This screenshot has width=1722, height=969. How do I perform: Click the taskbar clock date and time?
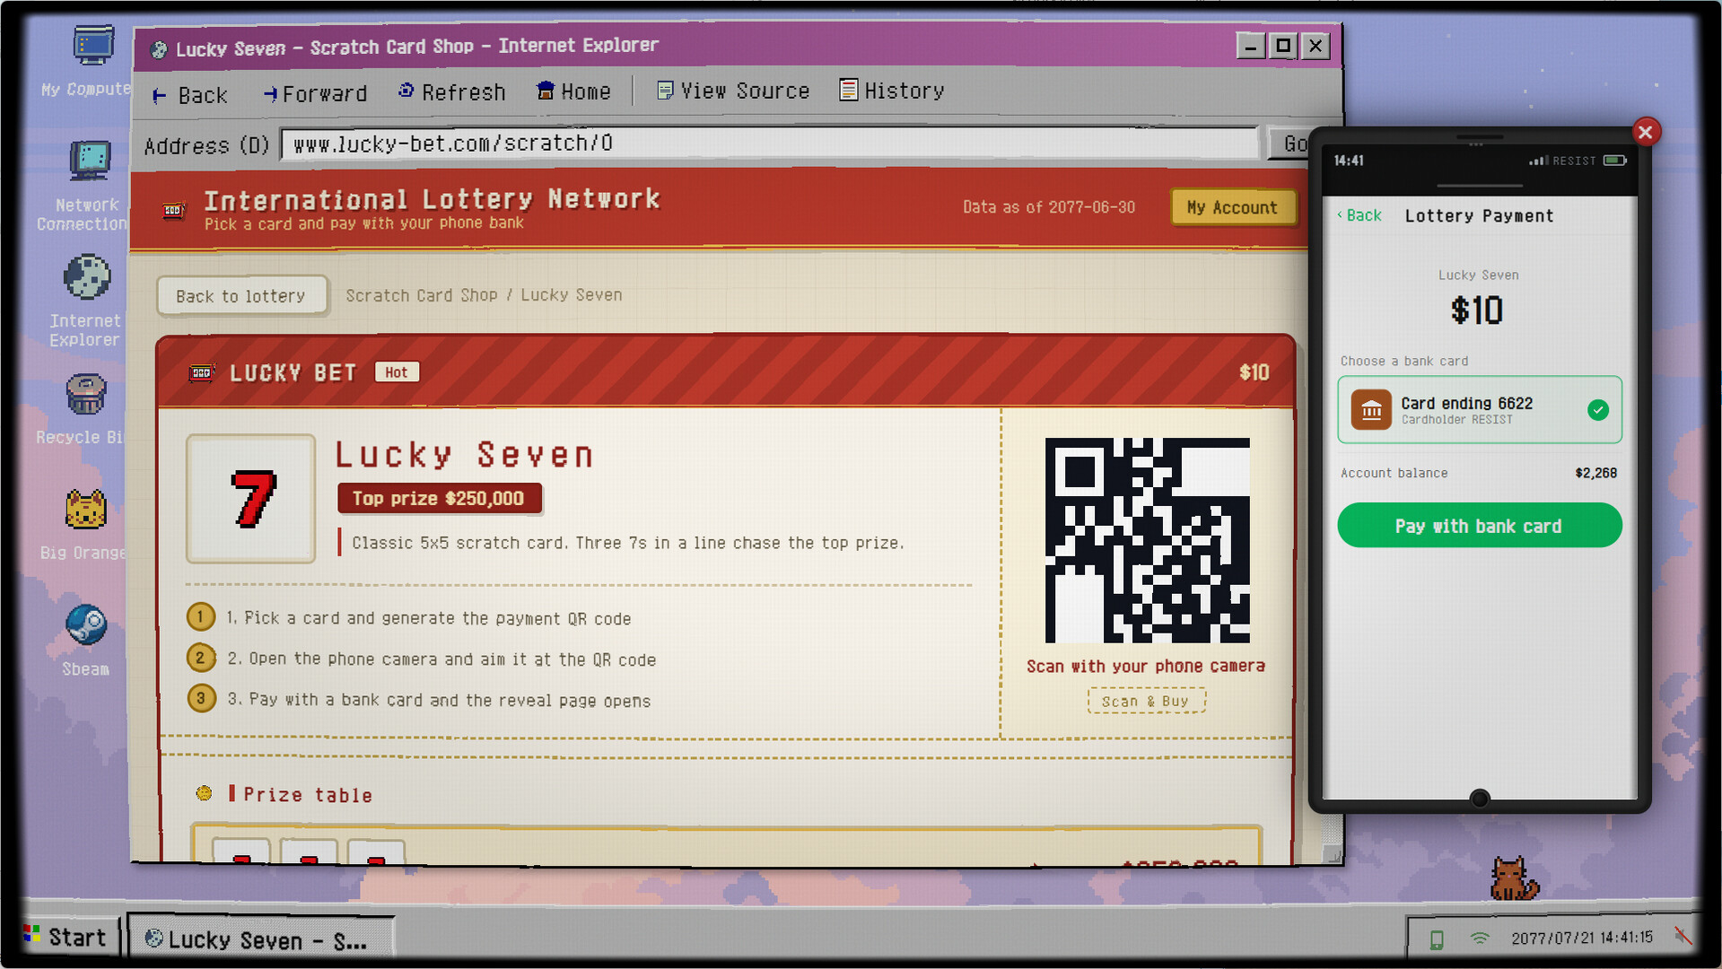[x=1582, y=938]
